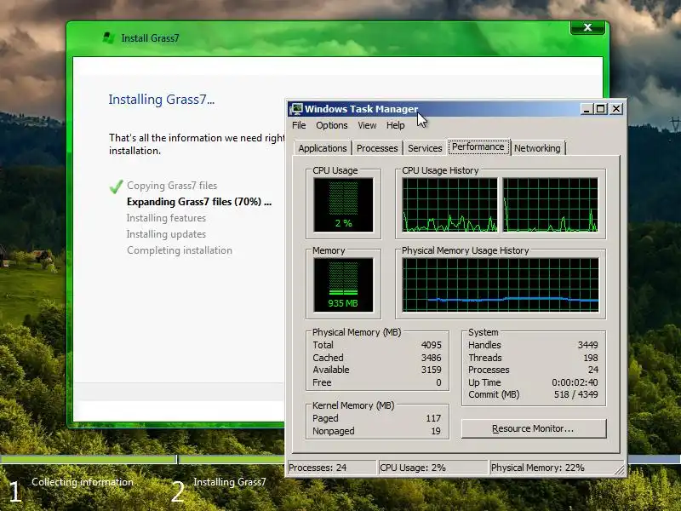
Task: Minimize the Windows Task Manager window
Action: [x=587, y=109]
